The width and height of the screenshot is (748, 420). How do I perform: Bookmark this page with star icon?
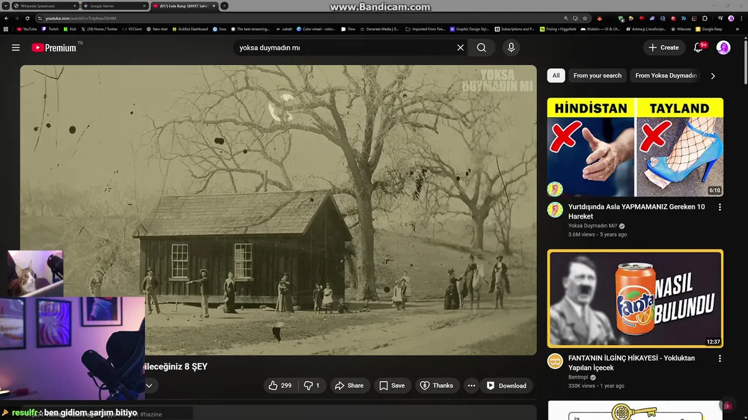click(585, 18)
